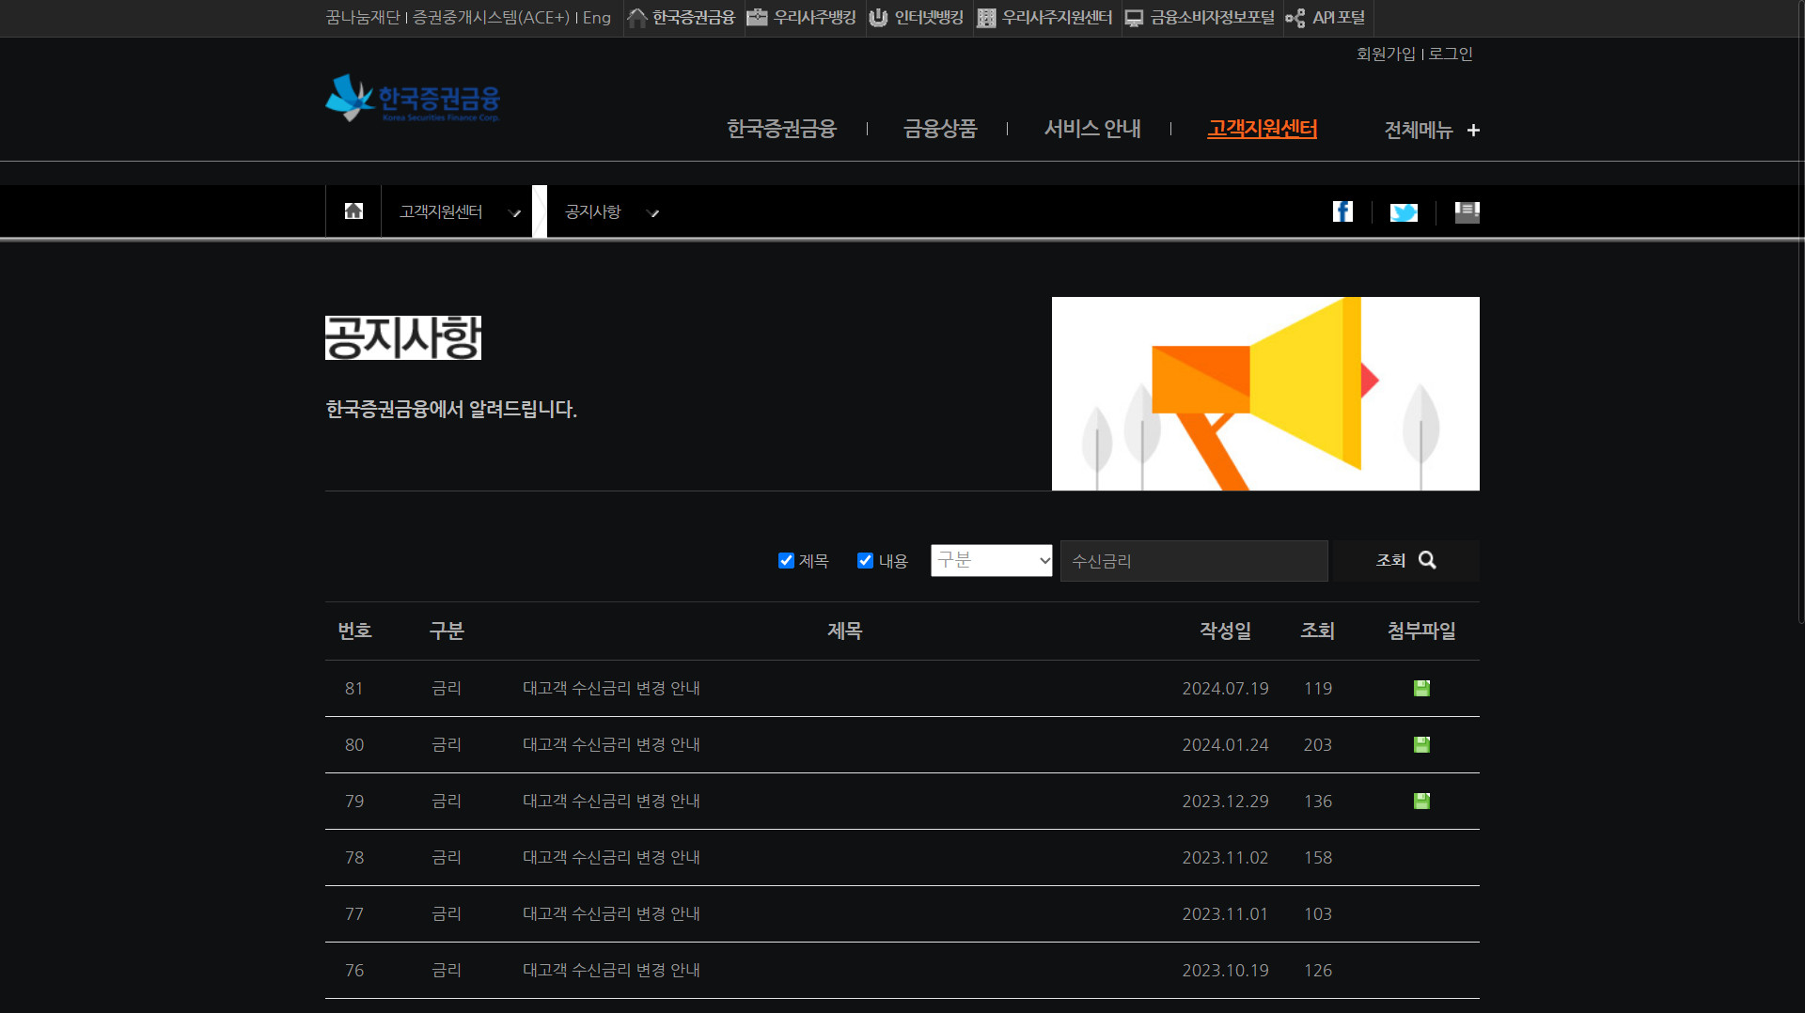The image size is (1805, 1013).
Task: Open the 고객지원센터 main menu
Action: coord(1263,129)
